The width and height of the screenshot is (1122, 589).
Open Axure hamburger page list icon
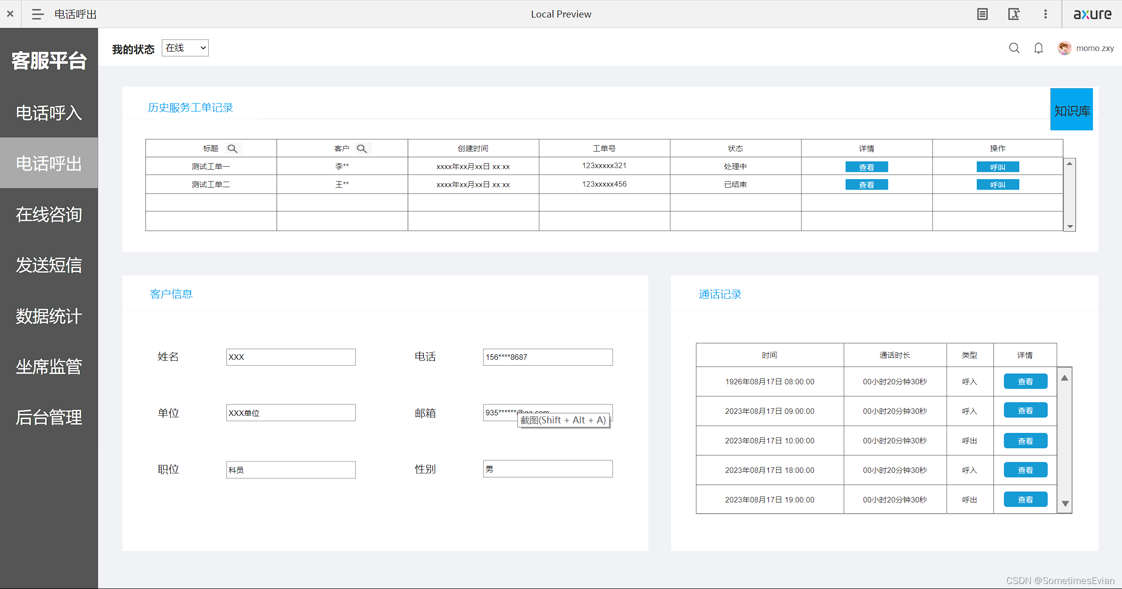[x=38, y=14]
